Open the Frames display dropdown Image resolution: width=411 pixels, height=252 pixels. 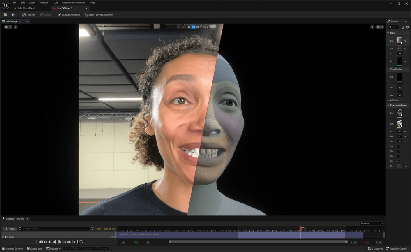[372, 224]
